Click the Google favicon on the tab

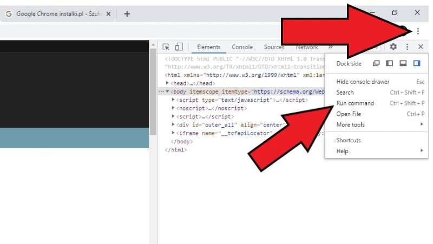pos(9,14)
